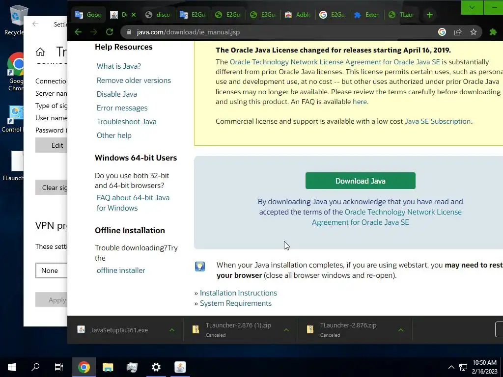This screenshot has height=377, width=503.
Task: Click Java installer icon on taskbar
Action: click(180, 367)
